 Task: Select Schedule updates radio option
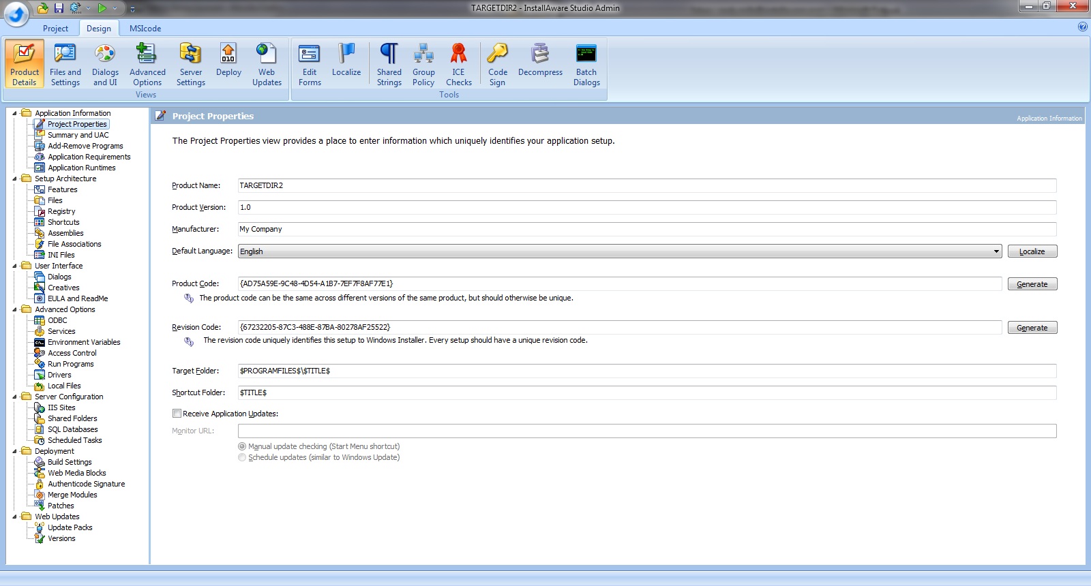coord(242,457)
